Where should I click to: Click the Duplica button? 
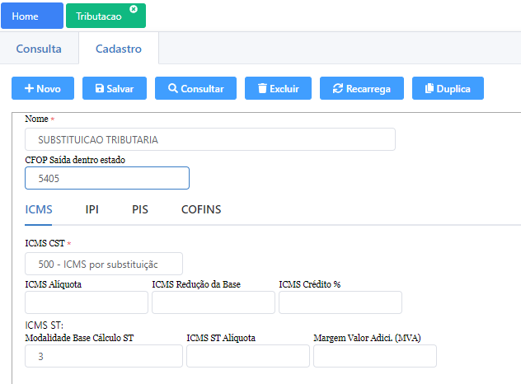tap(448, 88)
